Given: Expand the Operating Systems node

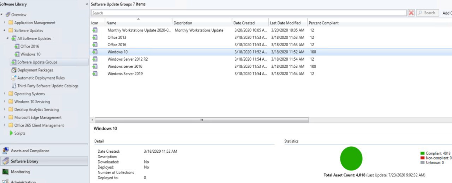Looking at the screenshot, I should tap(5, 94).
